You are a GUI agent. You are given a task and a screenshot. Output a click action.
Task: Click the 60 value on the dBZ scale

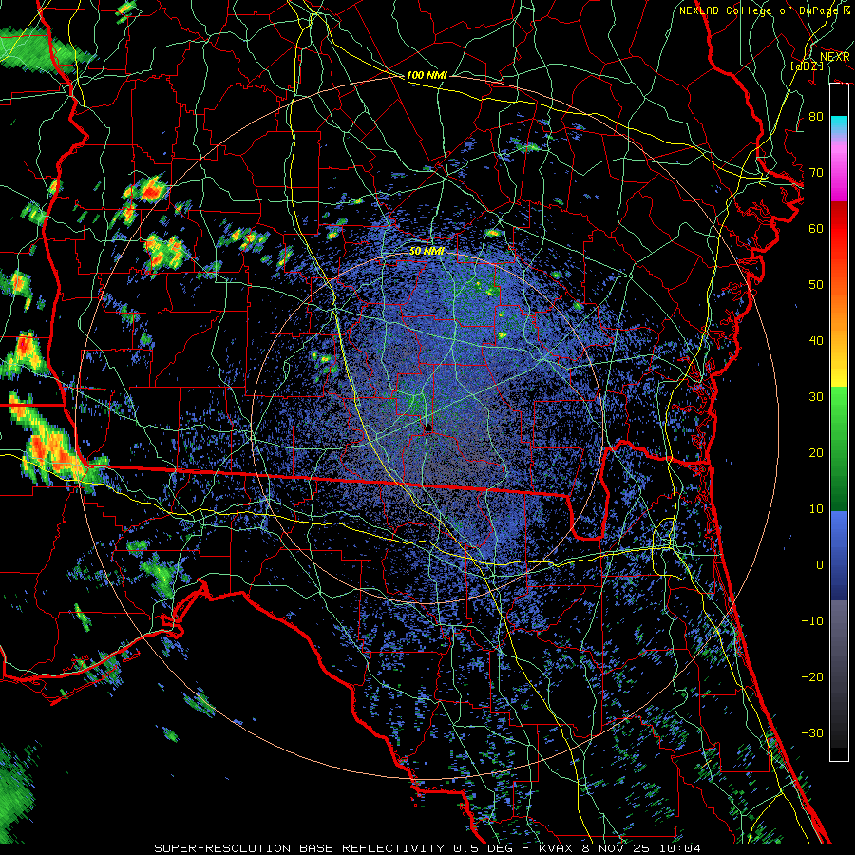(x=816, y=228)
